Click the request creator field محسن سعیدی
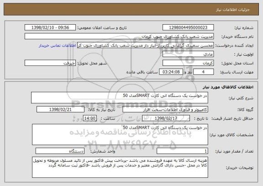Image resolution: width=263 pixels, height=186 pixels. pos(145,45)
